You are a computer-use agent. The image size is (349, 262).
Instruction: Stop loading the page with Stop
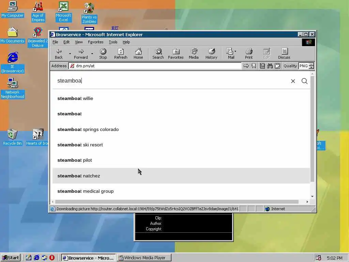click(103, 54)
